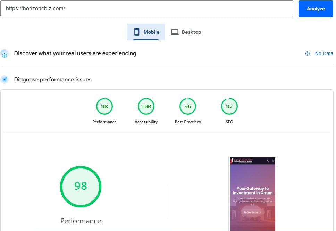This screenshot has width=336, height=231.
Task: Switch to the Desktop tab
Action: [x=186, y=32]
